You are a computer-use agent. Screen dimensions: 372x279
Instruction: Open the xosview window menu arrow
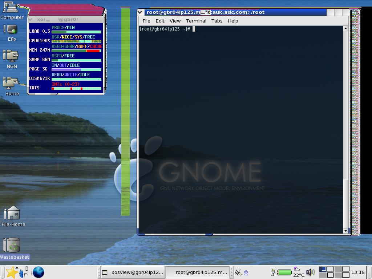[31, 19]
